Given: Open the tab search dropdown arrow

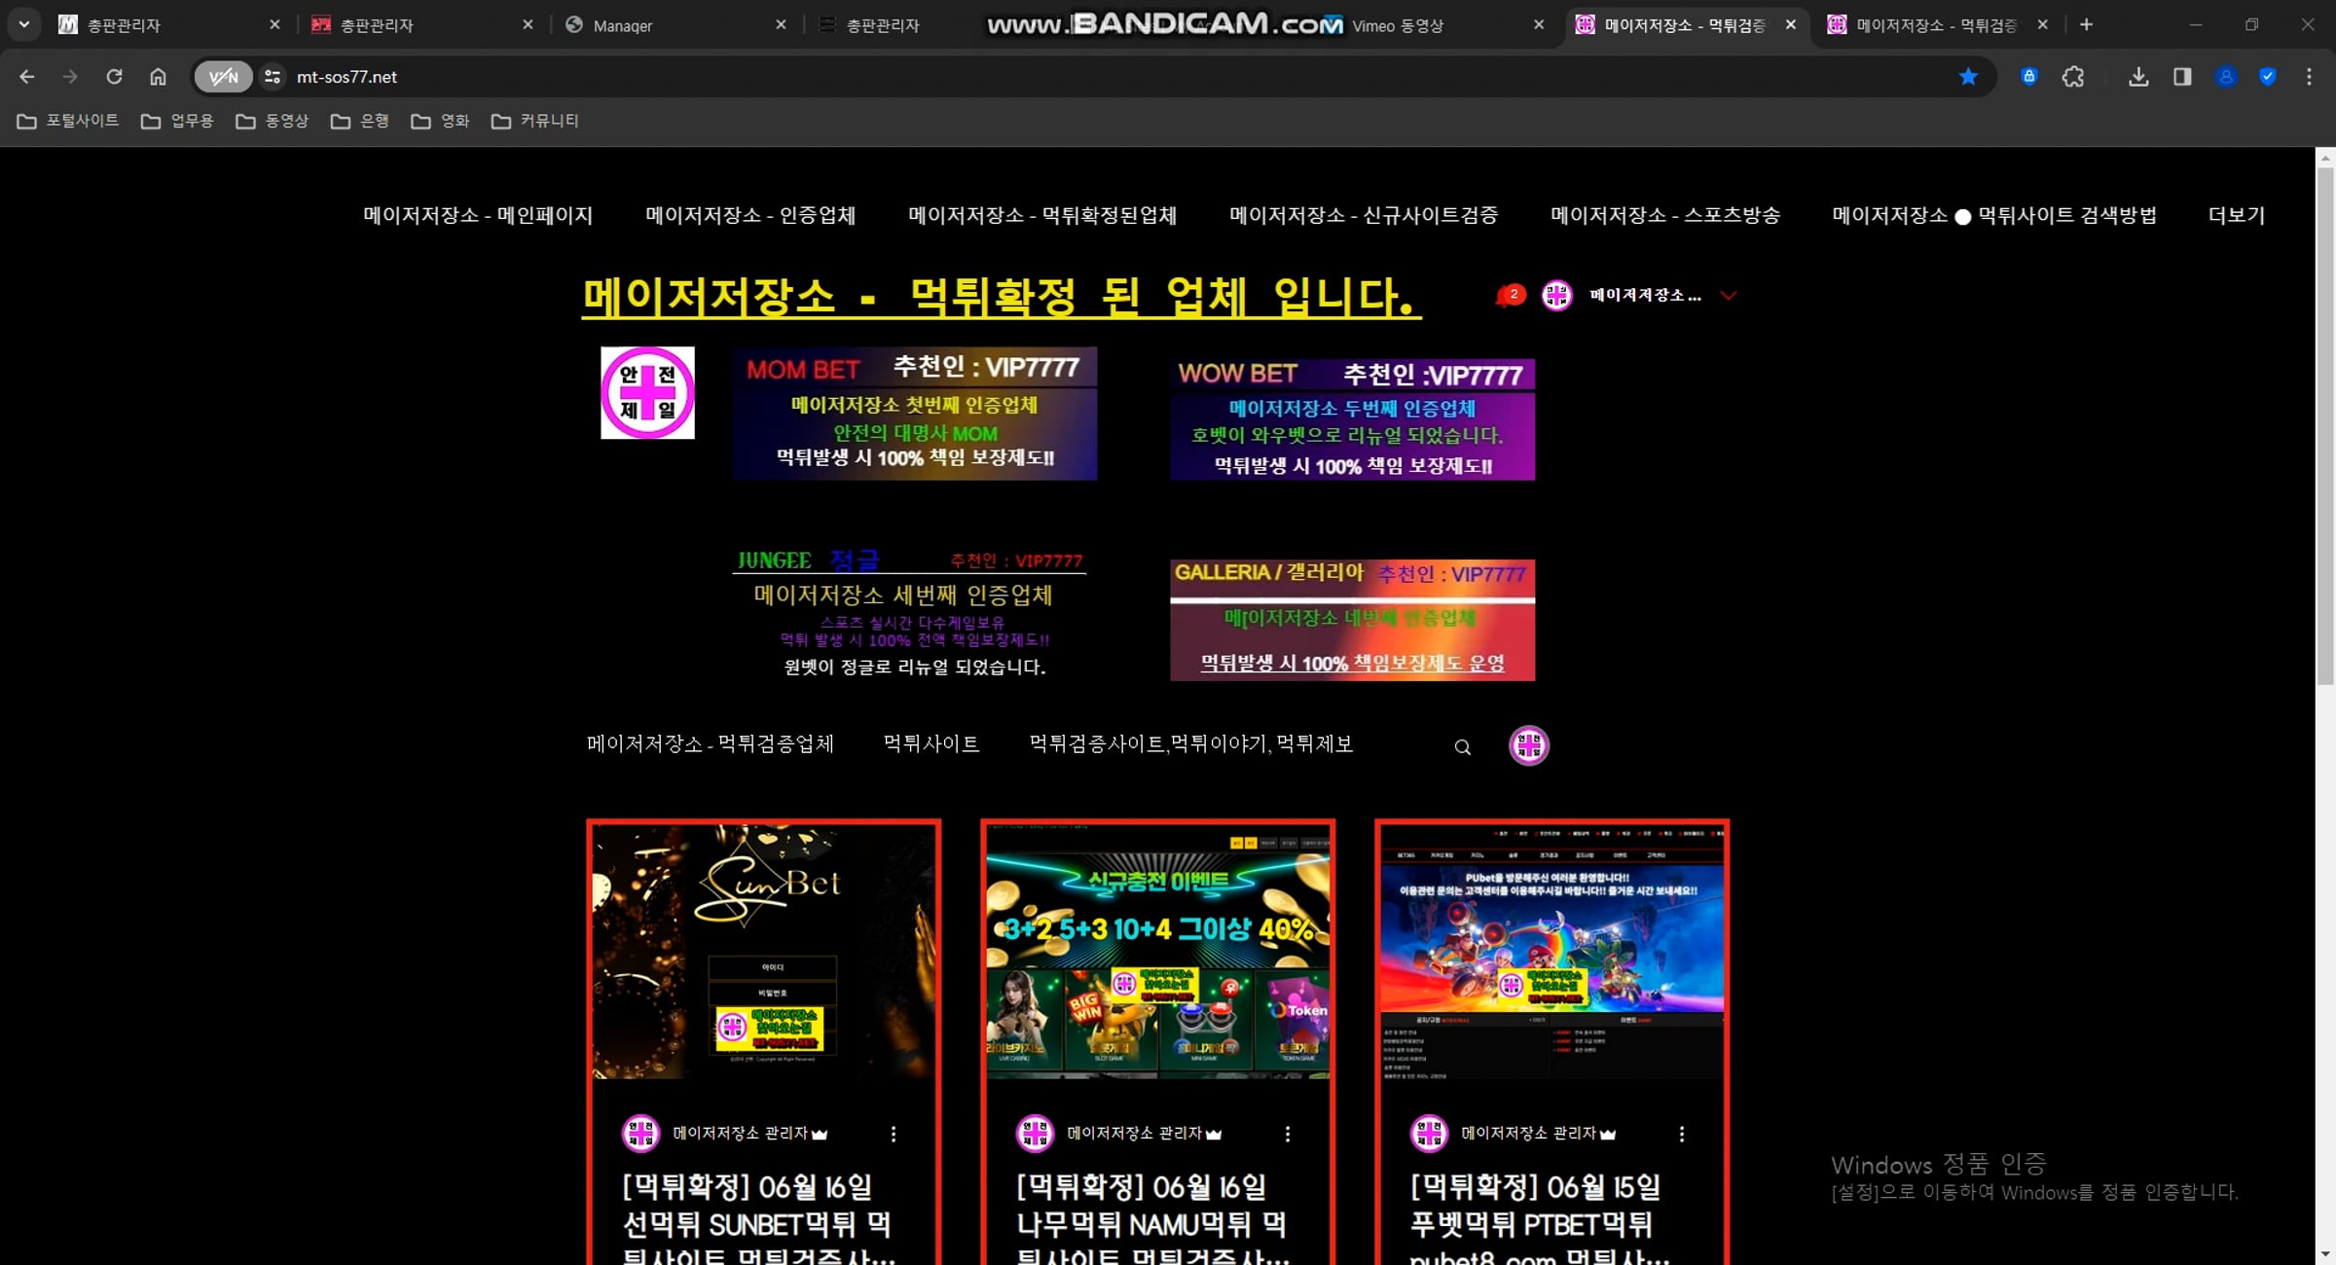Looking at the screenshot, I should (23, 24).
